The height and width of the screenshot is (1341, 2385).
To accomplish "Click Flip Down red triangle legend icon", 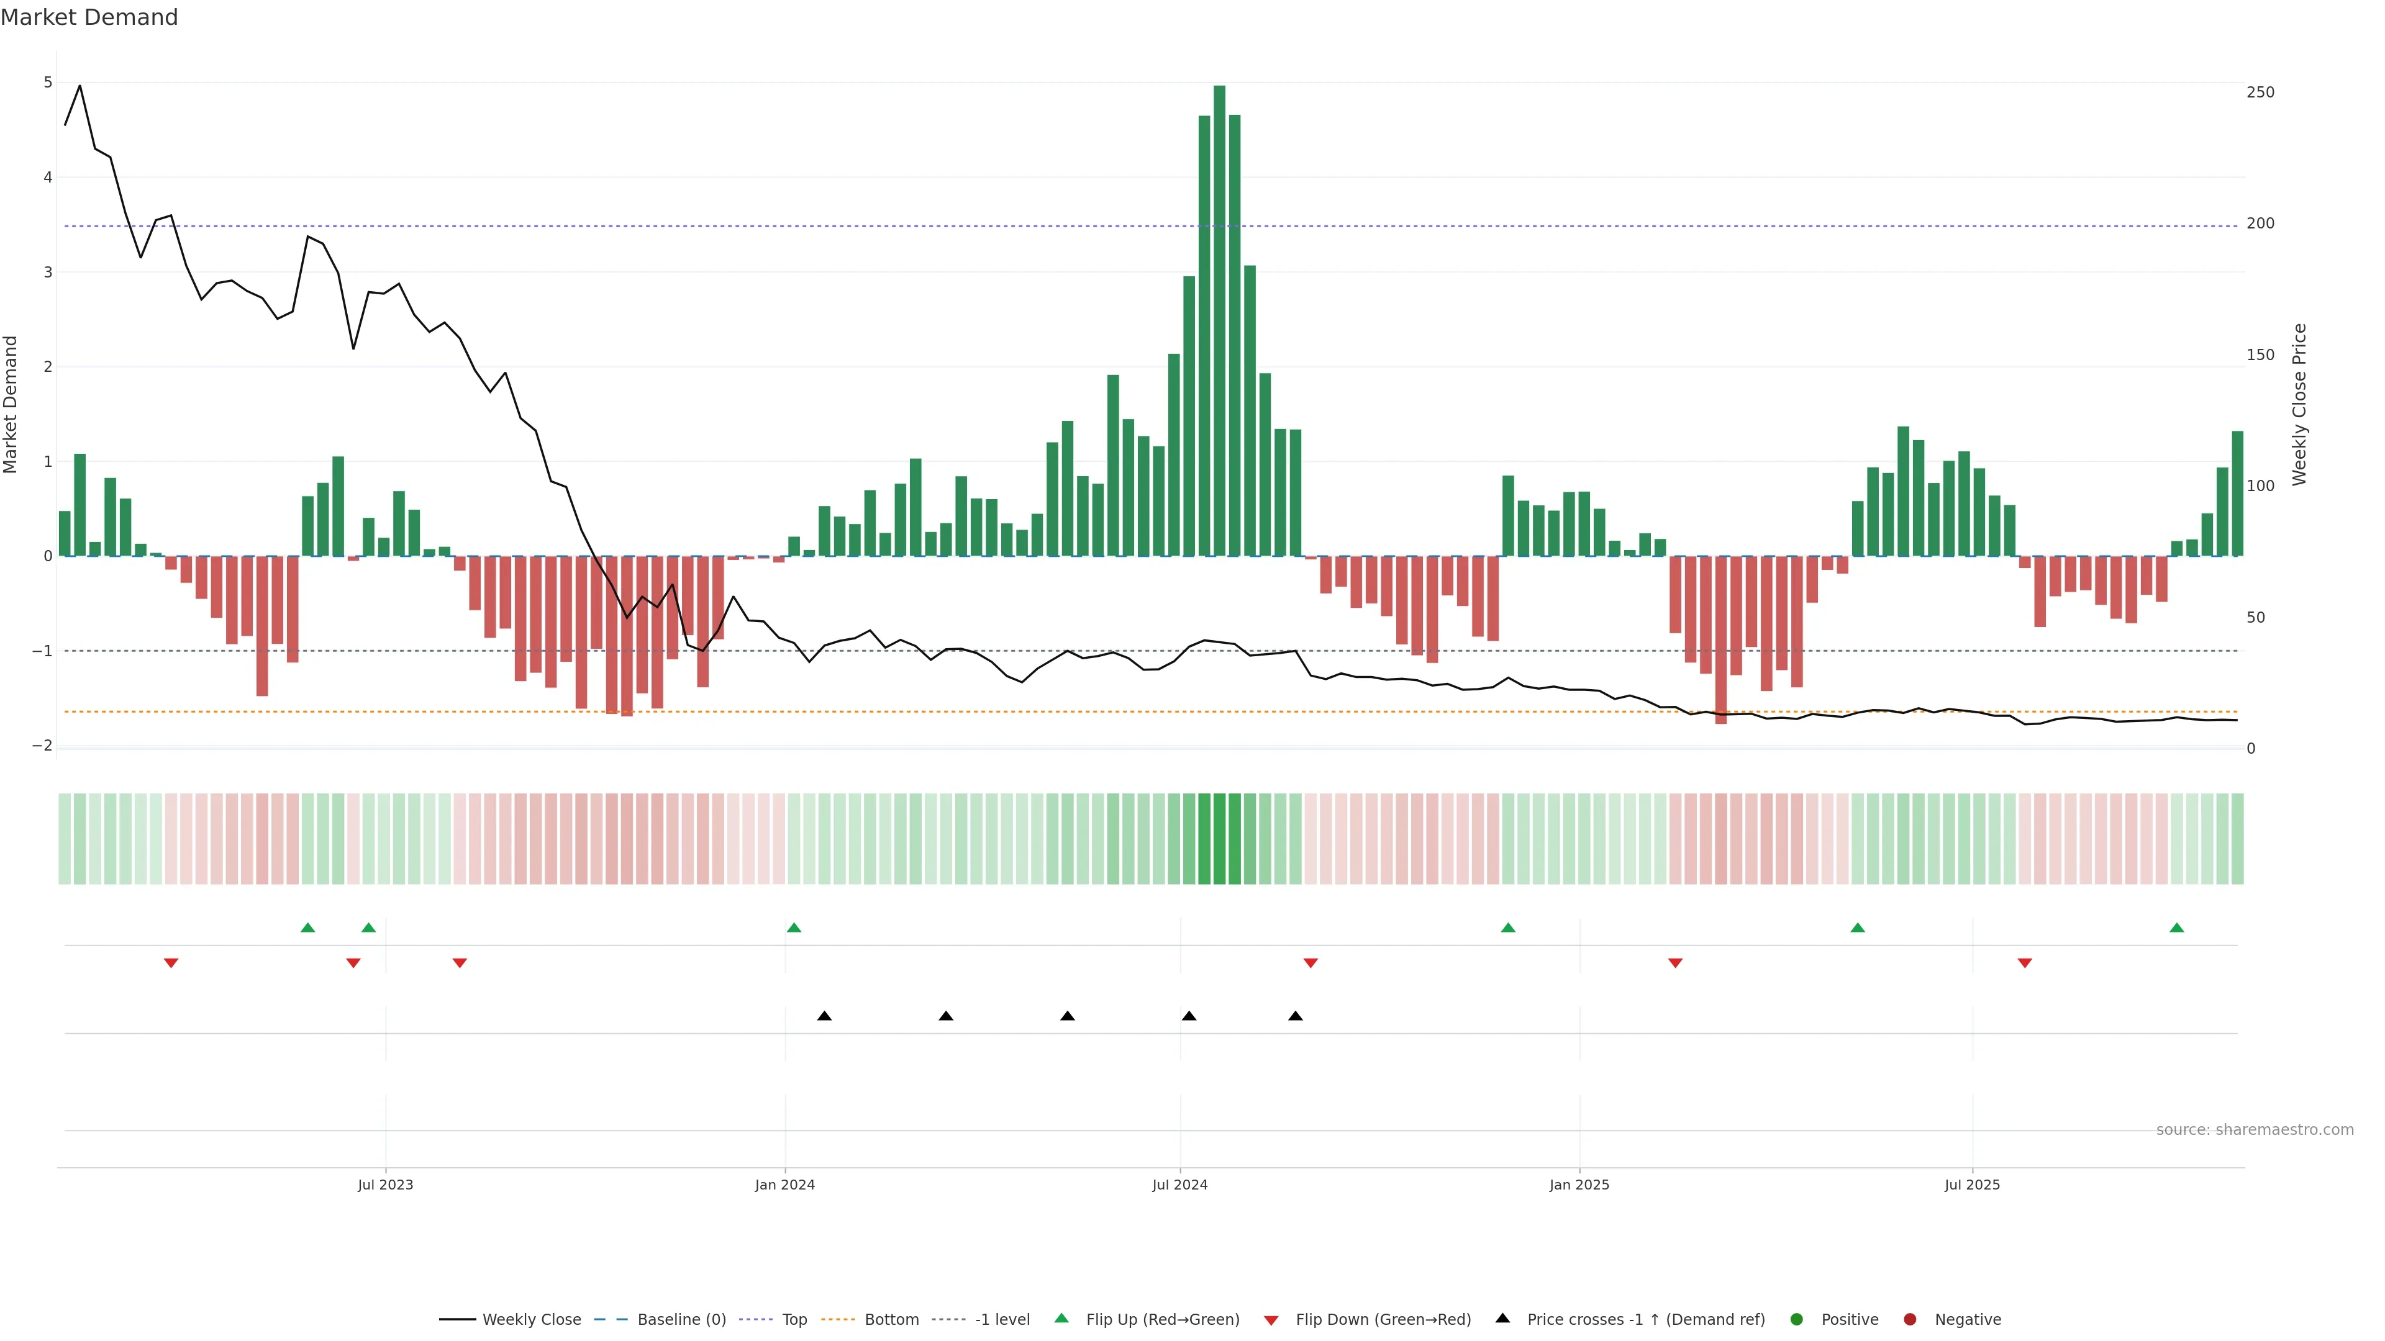I will (x=1271, y=1320).
